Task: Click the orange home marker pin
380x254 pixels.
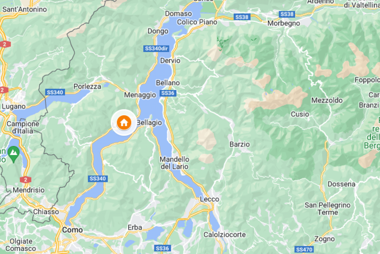Action: pyautogui.click(x=124, y=123)
